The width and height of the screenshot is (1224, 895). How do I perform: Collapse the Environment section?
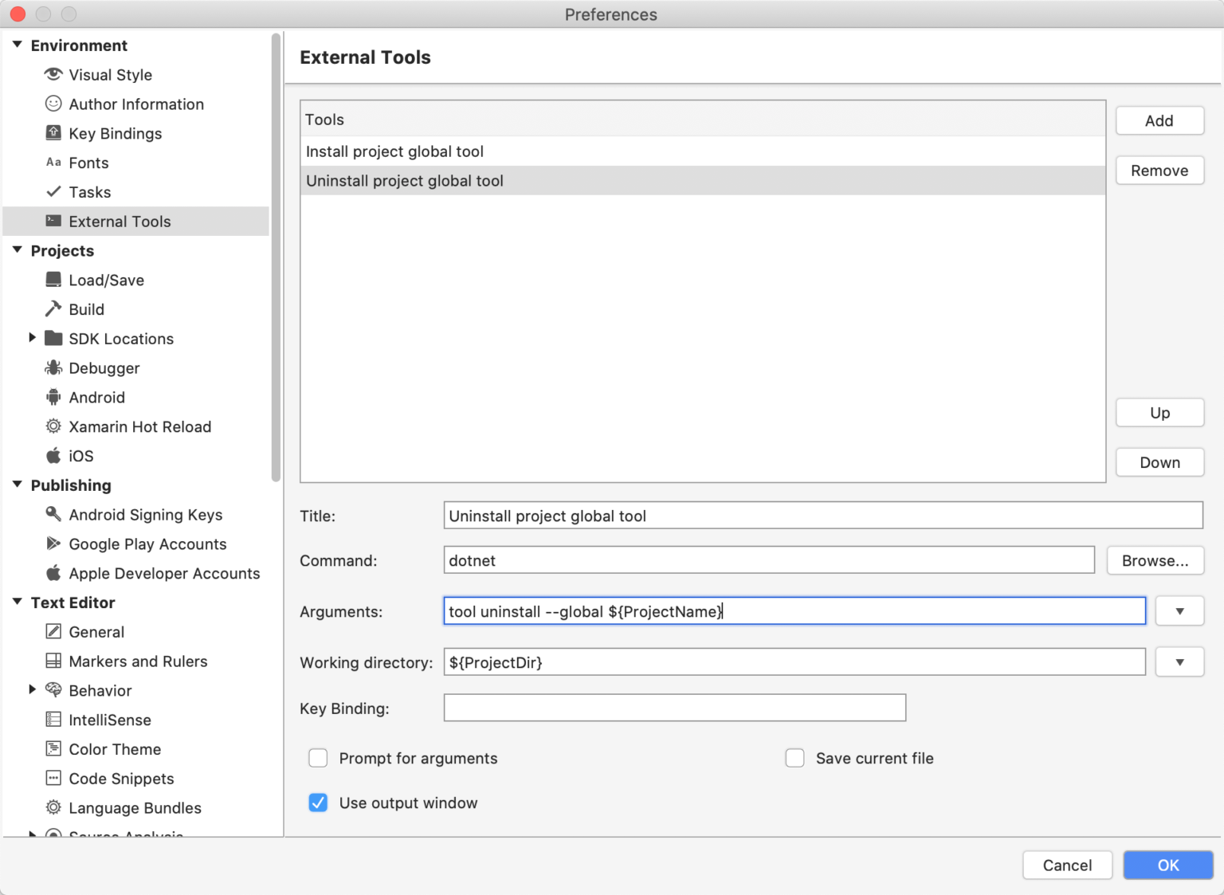16,45
